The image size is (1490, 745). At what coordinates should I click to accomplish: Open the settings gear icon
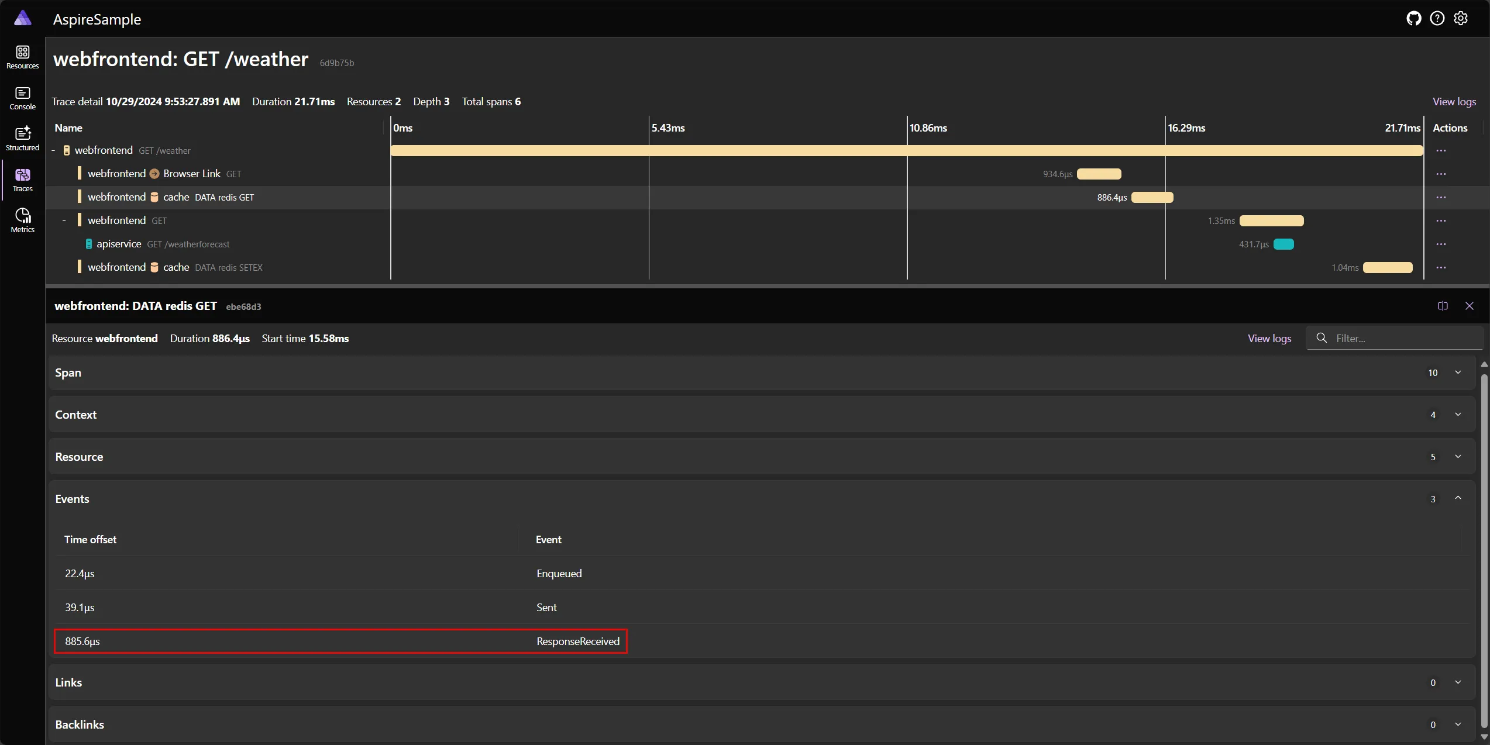1461,18
